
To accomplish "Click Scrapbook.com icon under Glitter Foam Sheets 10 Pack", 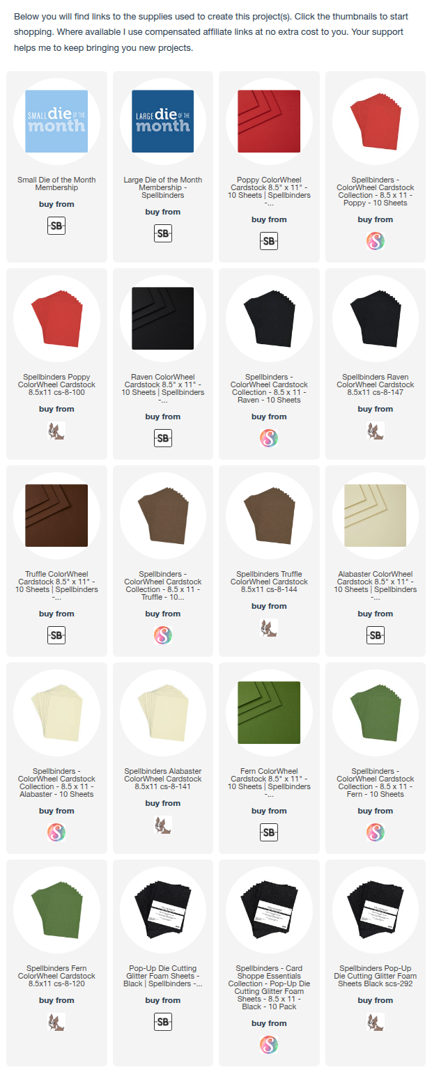I will [269, 1045].
